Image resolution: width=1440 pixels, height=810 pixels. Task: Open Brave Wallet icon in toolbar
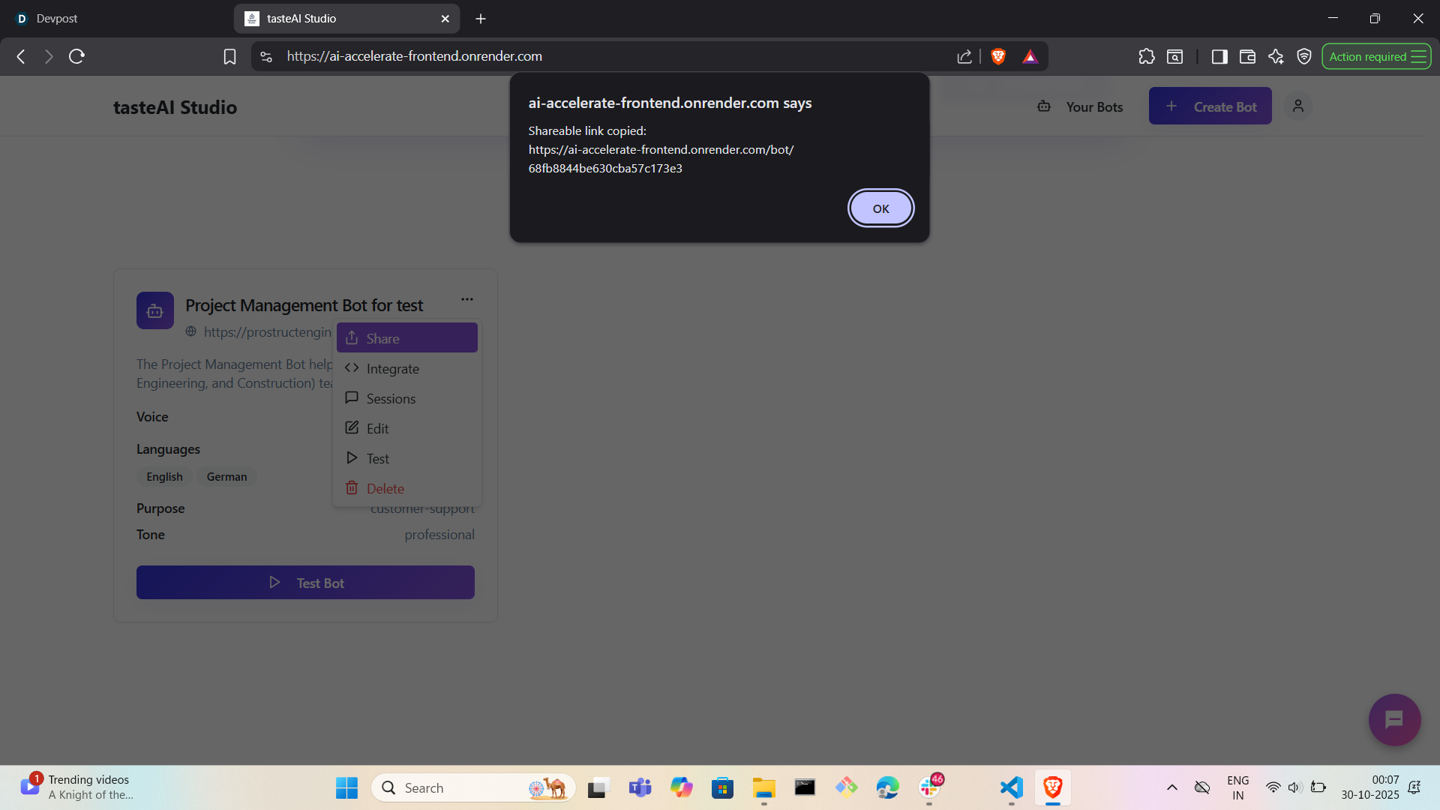pos(1247,56)
